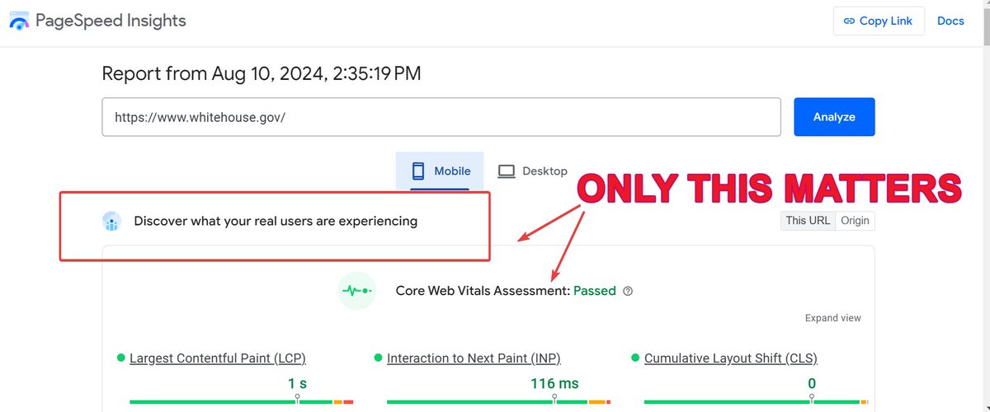Click 'Discover what your real users are experiencing'
The image size is (990, 412).
click(276, 221)
